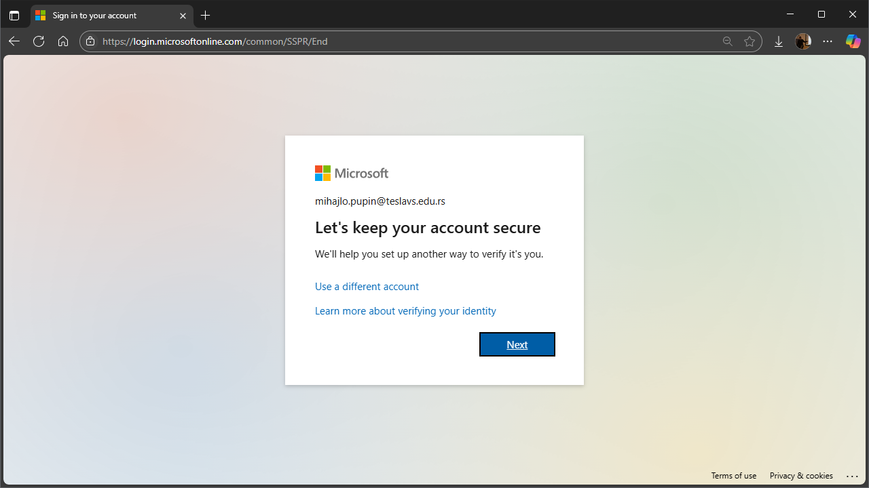This screenshot has height=488, width=869.
Task: Open the Terms of use link
Action: [x=734, y=476]
